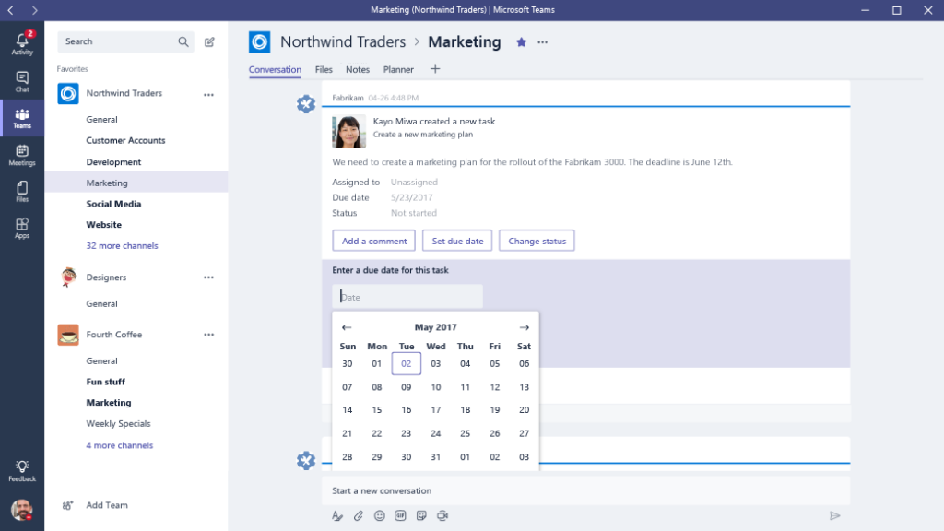944x531 pixels.
Task: Select the Teams icon in sidebar
Action: point(22,118)
